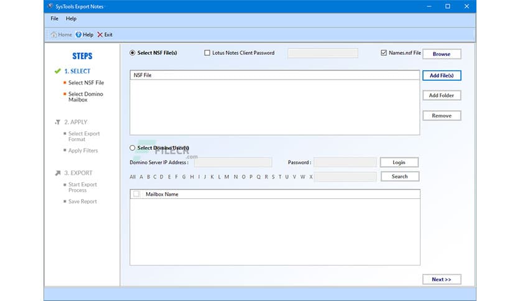520x301 pixels.
Task: Uncheck the Names.nsf File checkbox
Action: (384, 53)
